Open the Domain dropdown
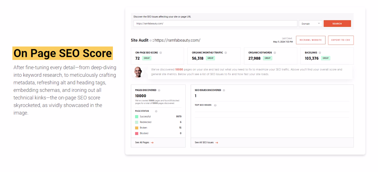This screenshot has height=172, width=378. (x=311, y=24)
